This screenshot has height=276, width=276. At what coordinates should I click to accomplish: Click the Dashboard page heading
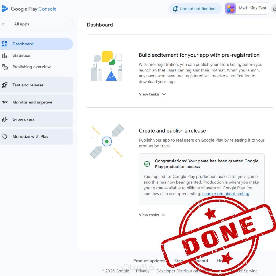click(x=100, y=25)
